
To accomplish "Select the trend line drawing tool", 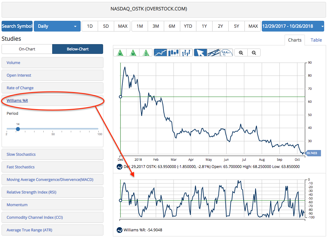I will pyautogui.click(x=213, y=53).
